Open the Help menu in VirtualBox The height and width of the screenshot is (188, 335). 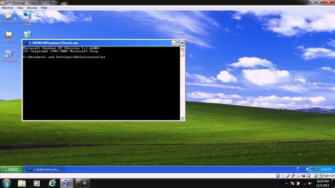pos(44,8)
